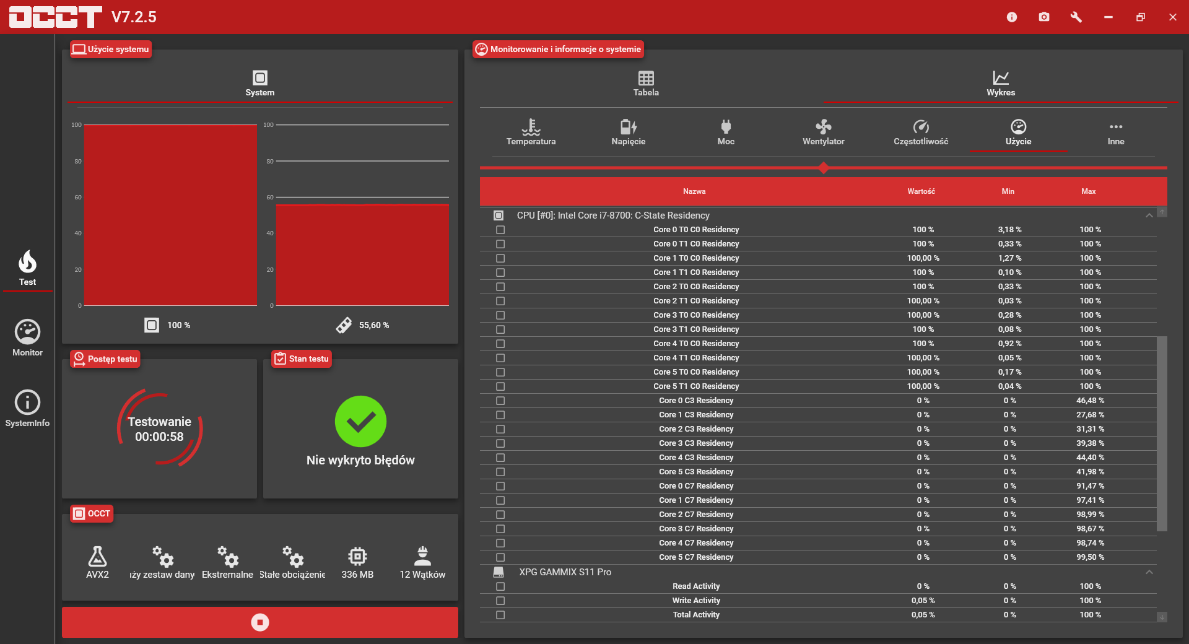Image resolution: width=1189 pixels, height=644 pixels.
Task: Click the 336 MB memory icon
Action: point(357,557)
